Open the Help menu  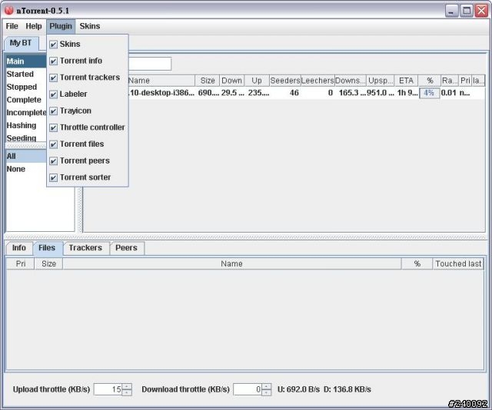(34, 26)
